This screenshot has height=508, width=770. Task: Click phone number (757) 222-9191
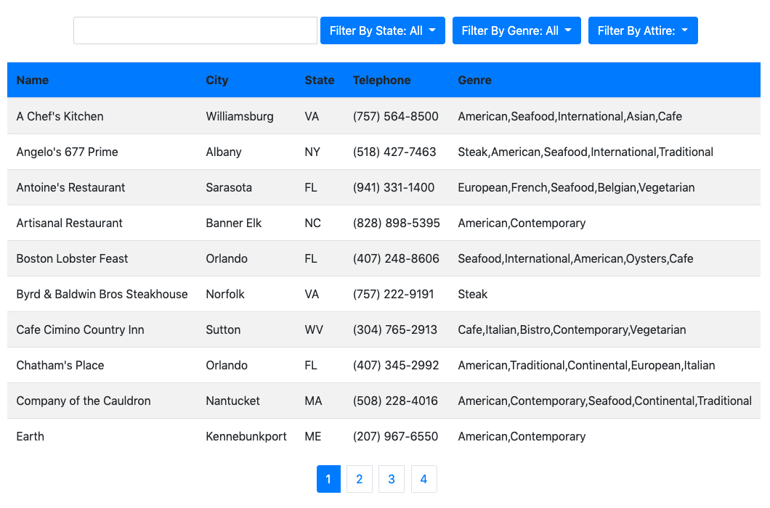click(x=393, y=294)
